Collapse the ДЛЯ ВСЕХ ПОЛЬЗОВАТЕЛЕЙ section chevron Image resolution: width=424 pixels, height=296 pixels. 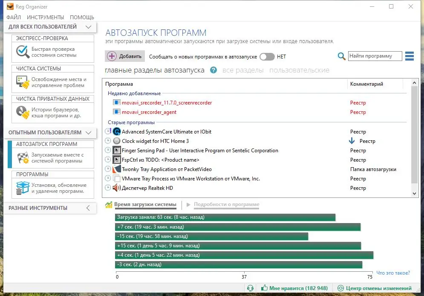click(x=89, y=27)
